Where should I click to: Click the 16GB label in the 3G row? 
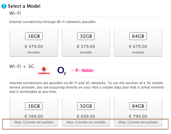click(34, 106)
